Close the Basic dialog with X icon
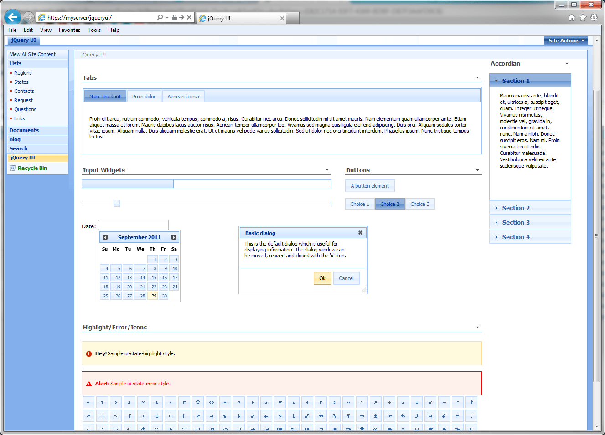The height and width of the screenshot is (435, 605). click(x=360, y=233)
